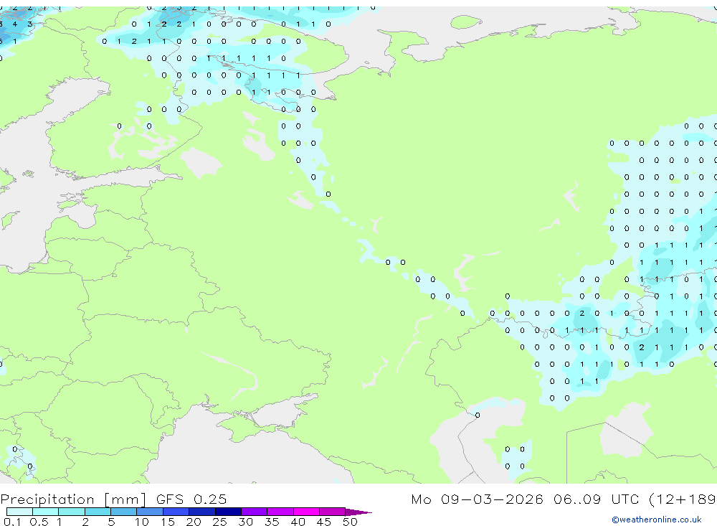The width and height of the screenshot is (717, 526).
Task: Click the '0.1' legend scale label
Action: (x=11, y=522)
